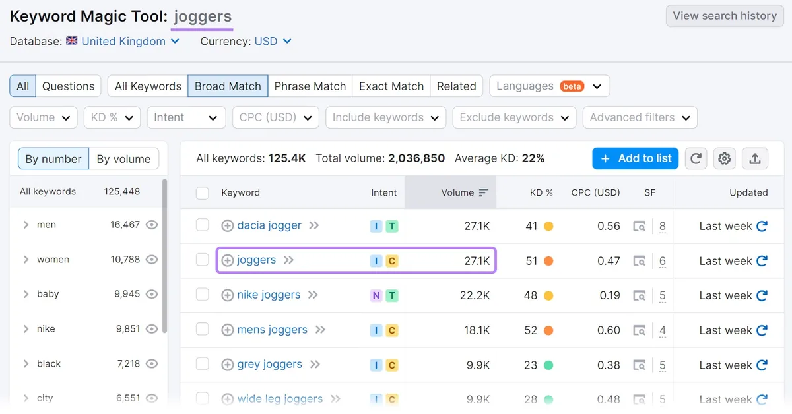Check the joggers row checkbox
792x414 pixels.
(203, 260)
